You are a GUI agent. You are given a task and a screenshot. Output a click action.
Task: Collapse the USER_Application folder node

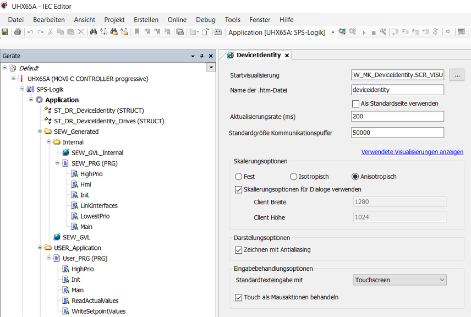click(x=40, y=248)
